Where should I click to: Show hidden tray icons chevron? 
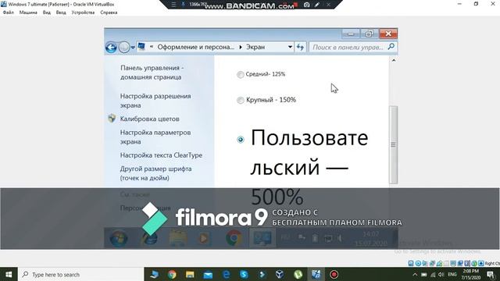coord(415,274)
